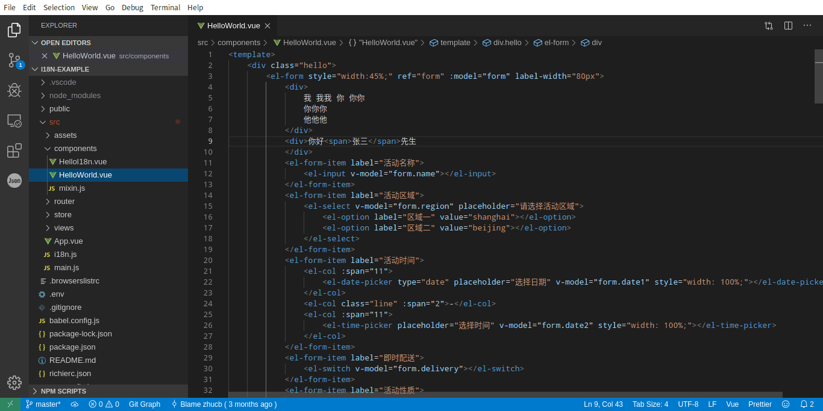823x411 pixels.
Task: Collapse the components folder
Action: coord(75,149)
